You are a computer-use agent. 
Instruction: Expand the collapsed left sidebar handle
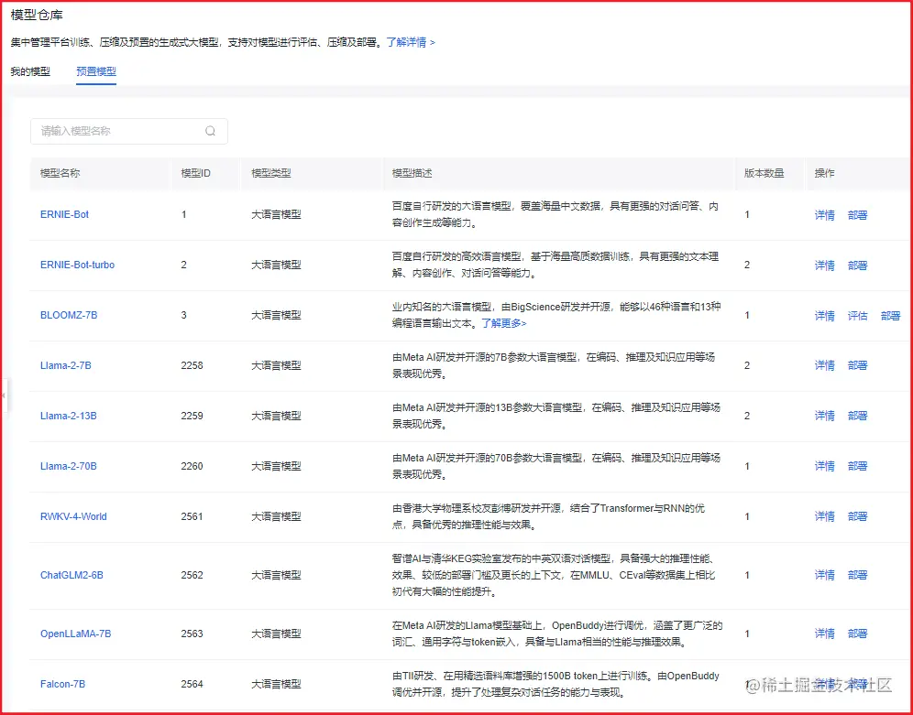(x=4, y=395)
